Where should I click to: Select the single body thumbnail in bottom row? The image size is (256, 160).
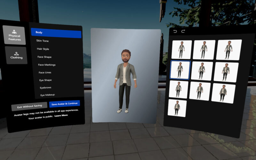coord(177,108)
